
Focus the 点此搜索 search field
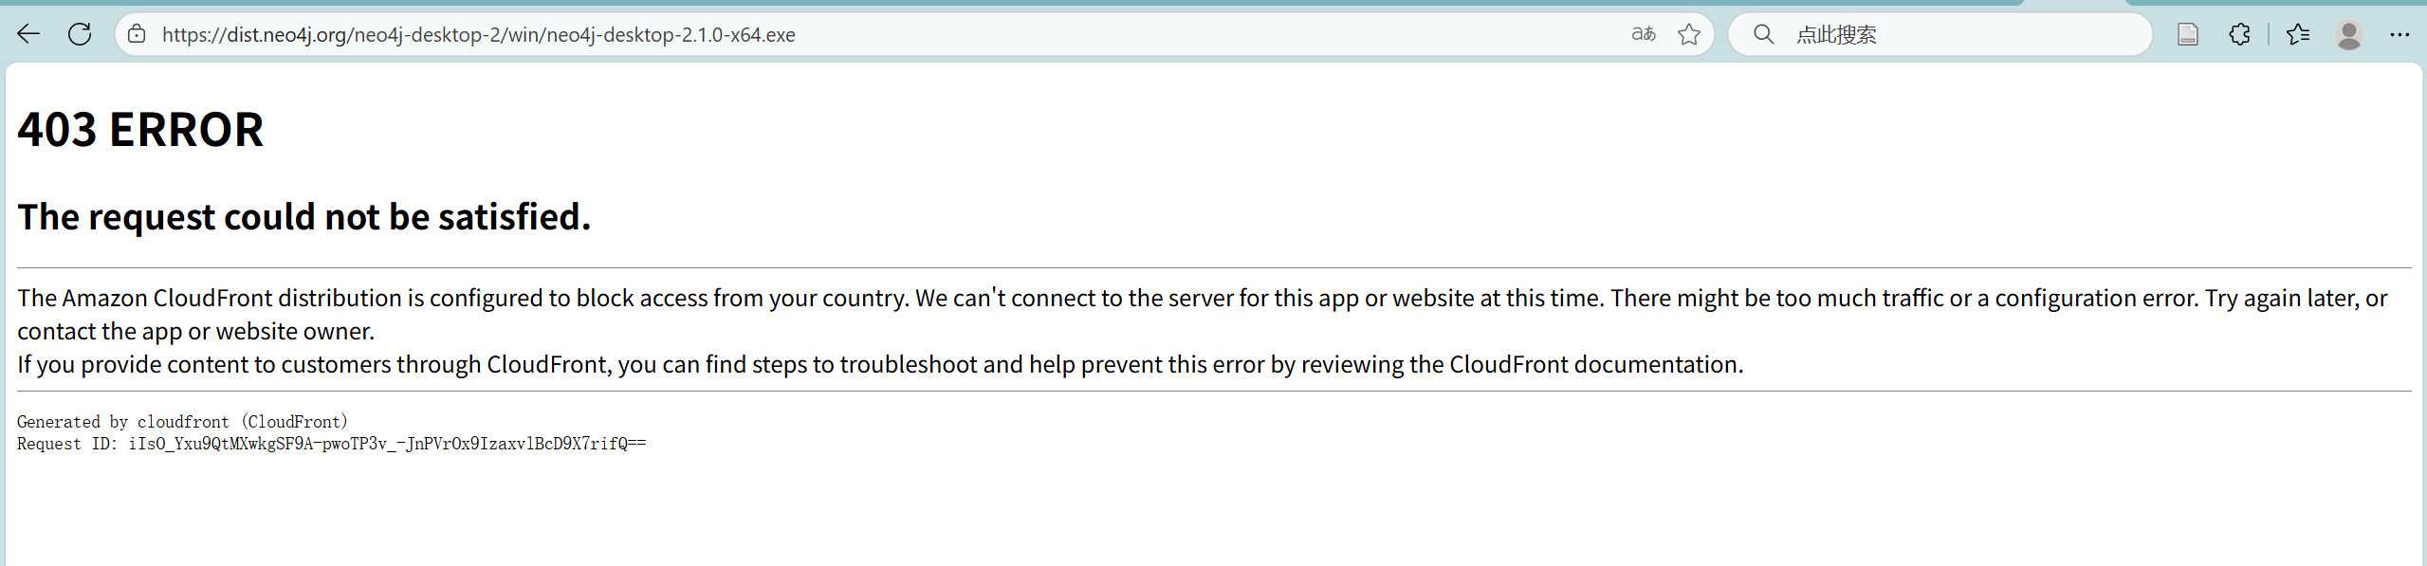coord(1940,34)
